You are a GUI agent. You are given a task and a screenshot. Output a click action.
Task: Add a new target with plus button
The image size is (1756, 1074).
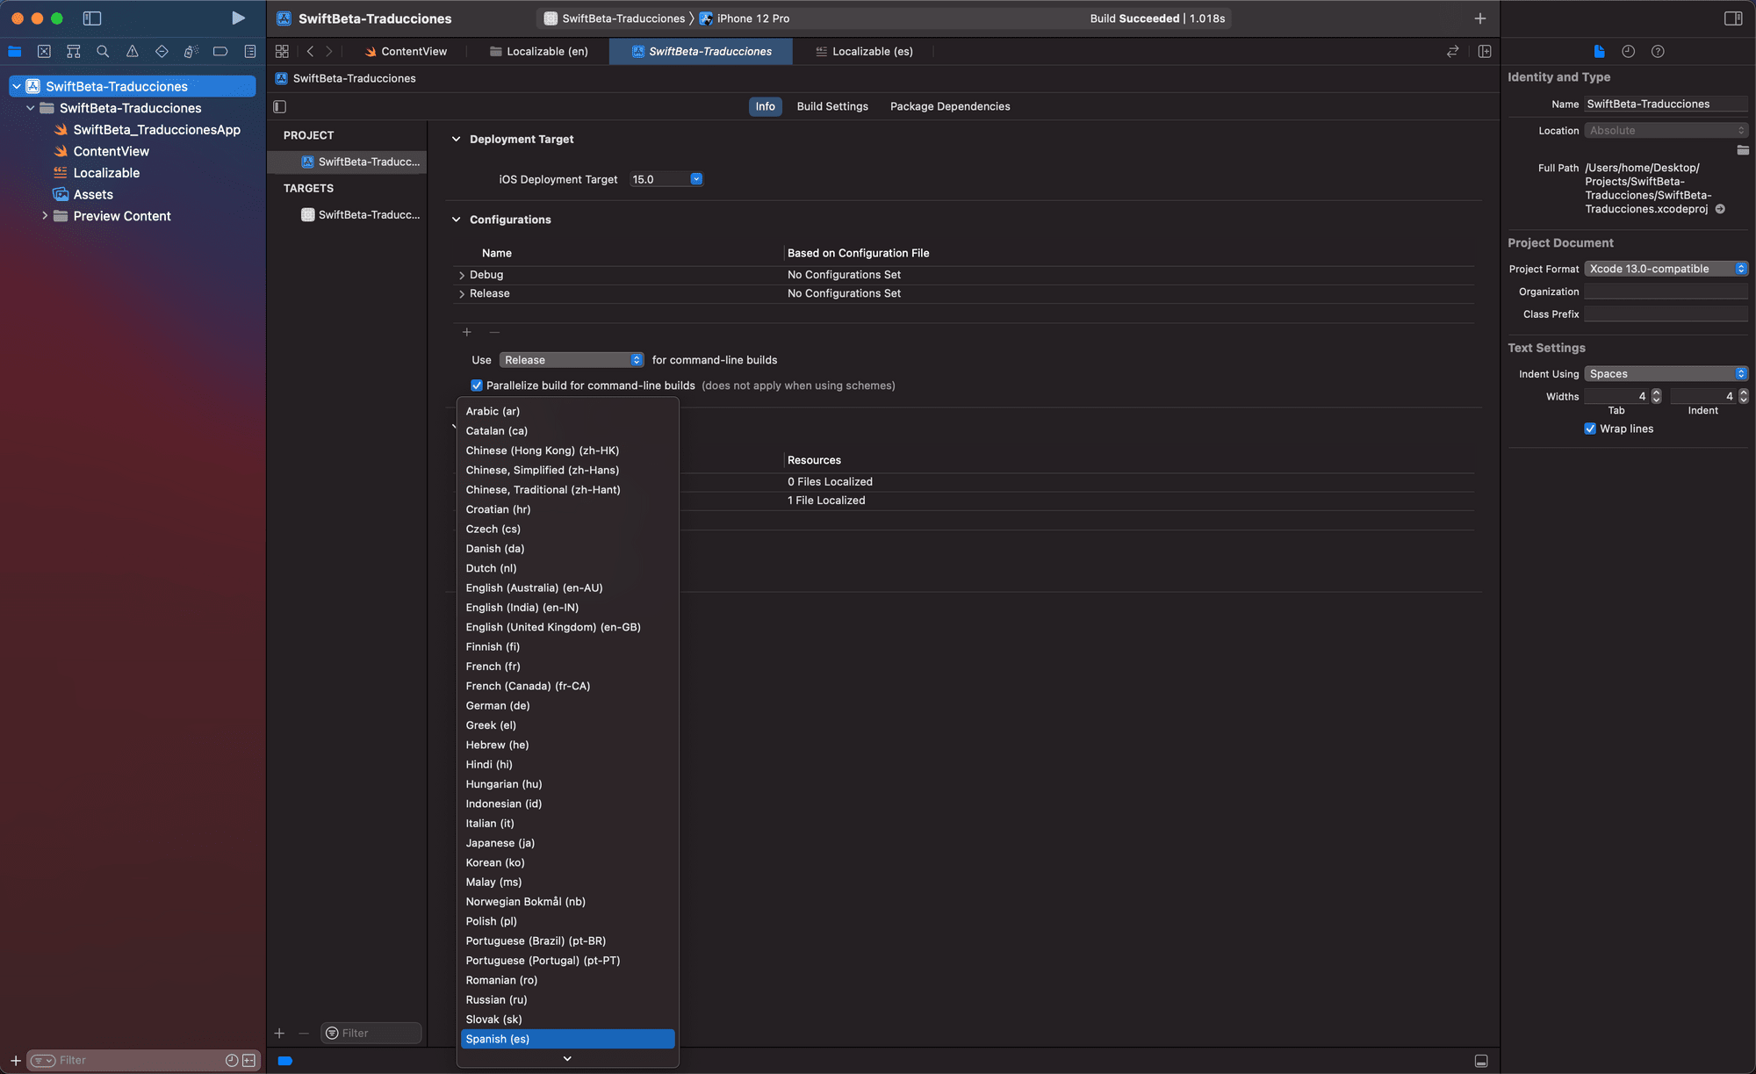pos(279,1034)
